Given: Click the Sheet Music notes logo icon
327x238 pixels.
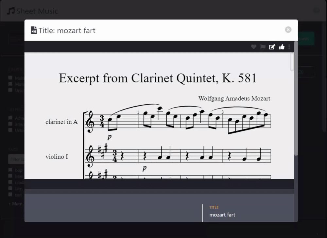Looking at the screenshot, I should pyautogui.click(x=11, y=11).
